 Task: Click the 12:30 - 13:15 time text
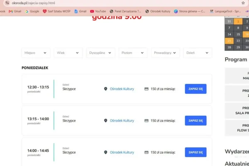point(38,87)
